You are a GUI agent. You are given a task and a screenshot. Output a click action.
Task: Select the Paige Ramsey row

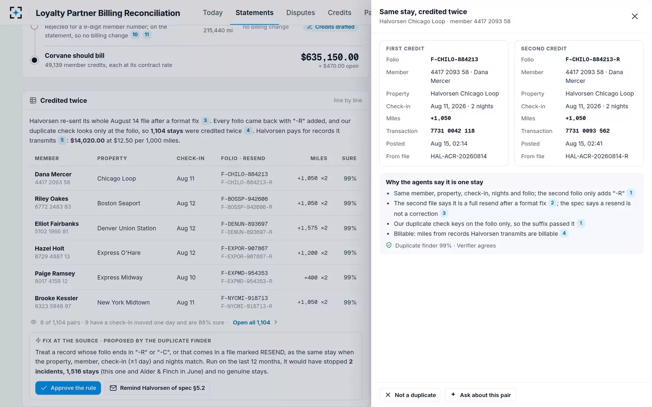(x=196, y=277)
